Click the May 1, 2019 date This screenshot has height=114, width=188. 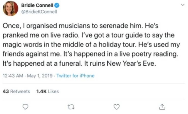(40, 76)
